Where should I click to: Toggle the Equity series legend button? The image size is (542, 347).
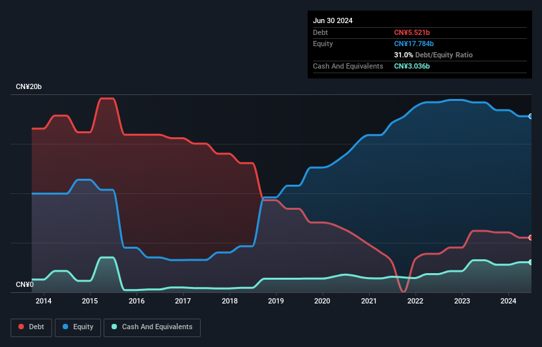78,327
